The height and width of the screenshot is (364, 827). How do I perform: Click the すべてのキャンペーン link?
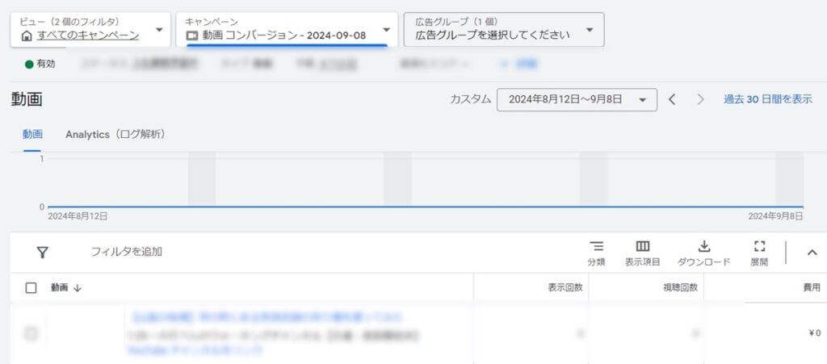(x=88, y=36)
